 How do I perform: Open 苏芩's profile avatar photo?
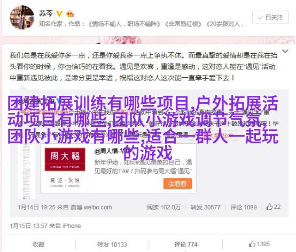coord(22,17)
